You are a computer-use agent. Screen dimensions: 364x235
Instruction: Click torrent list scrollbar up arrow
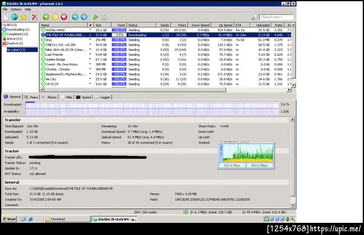(x=294, y=25)
